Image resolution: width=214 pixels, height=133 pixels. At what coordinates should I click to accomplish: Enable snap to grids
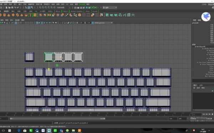(40, 7)
